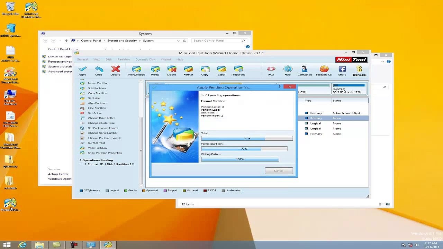Image resolution: width=443 pixels, height=249 pixels.
Task: Select the Delete toolbar tool
Action: (172, 71)
